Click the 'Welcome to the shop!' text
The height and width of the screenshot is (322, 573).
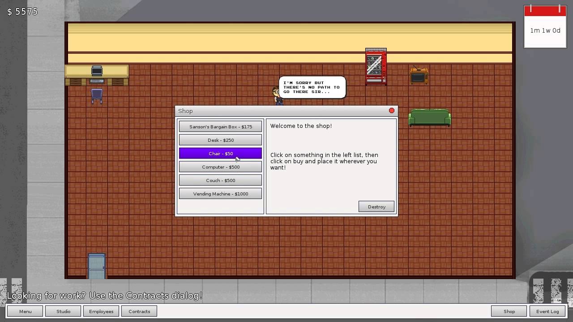301,126
